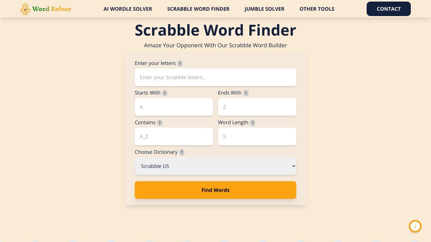This screenshot has height=242, width=431.
Task: Show the Starts With help icon
Action: click(x=165, y=93)
